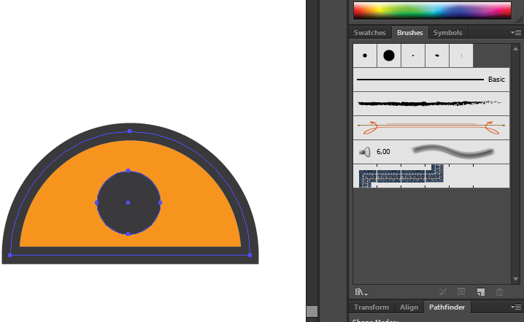Viewport: 524px width, 322px height.
Task: Select the flat oval calligraphic brush
Action: pyautogui.click(x=437, y=55)
